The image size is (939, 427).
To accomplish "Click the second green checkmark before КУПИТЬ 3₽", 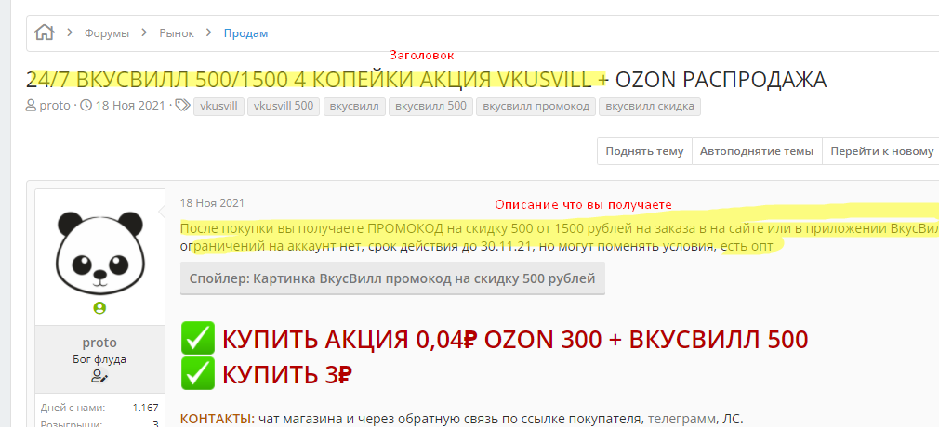I will click(x=197, y=374).
